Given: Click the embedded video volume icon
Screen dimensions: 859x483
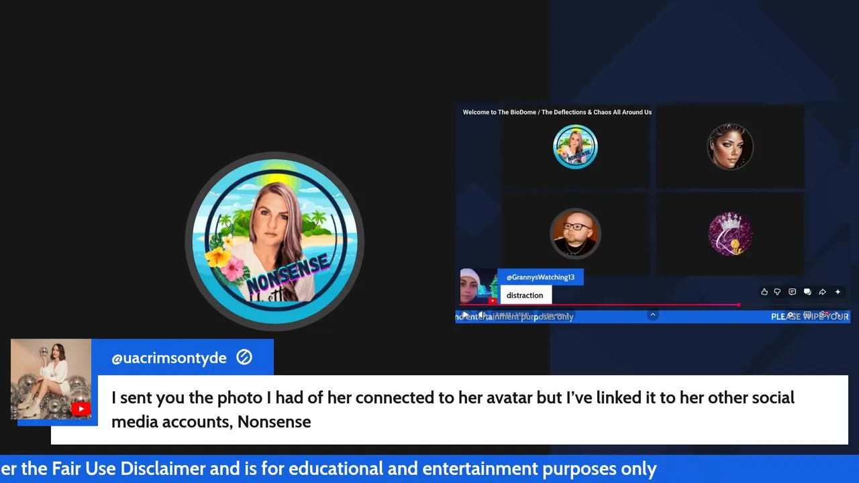Looking at the screenshot, I should click(x=482, y=315).
